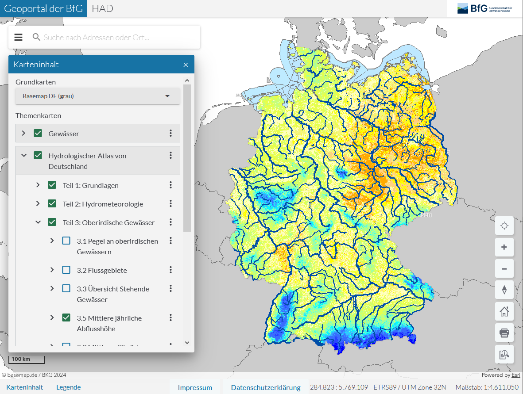Click the locate my position icon
The image size is (523, 394).
point(504,226)
